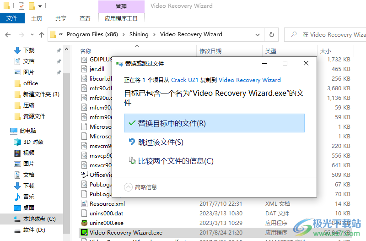Screen dimensions: 366x241
Task: Collapse details with the 简略信息 chevron
Action: tap(128, 187)
